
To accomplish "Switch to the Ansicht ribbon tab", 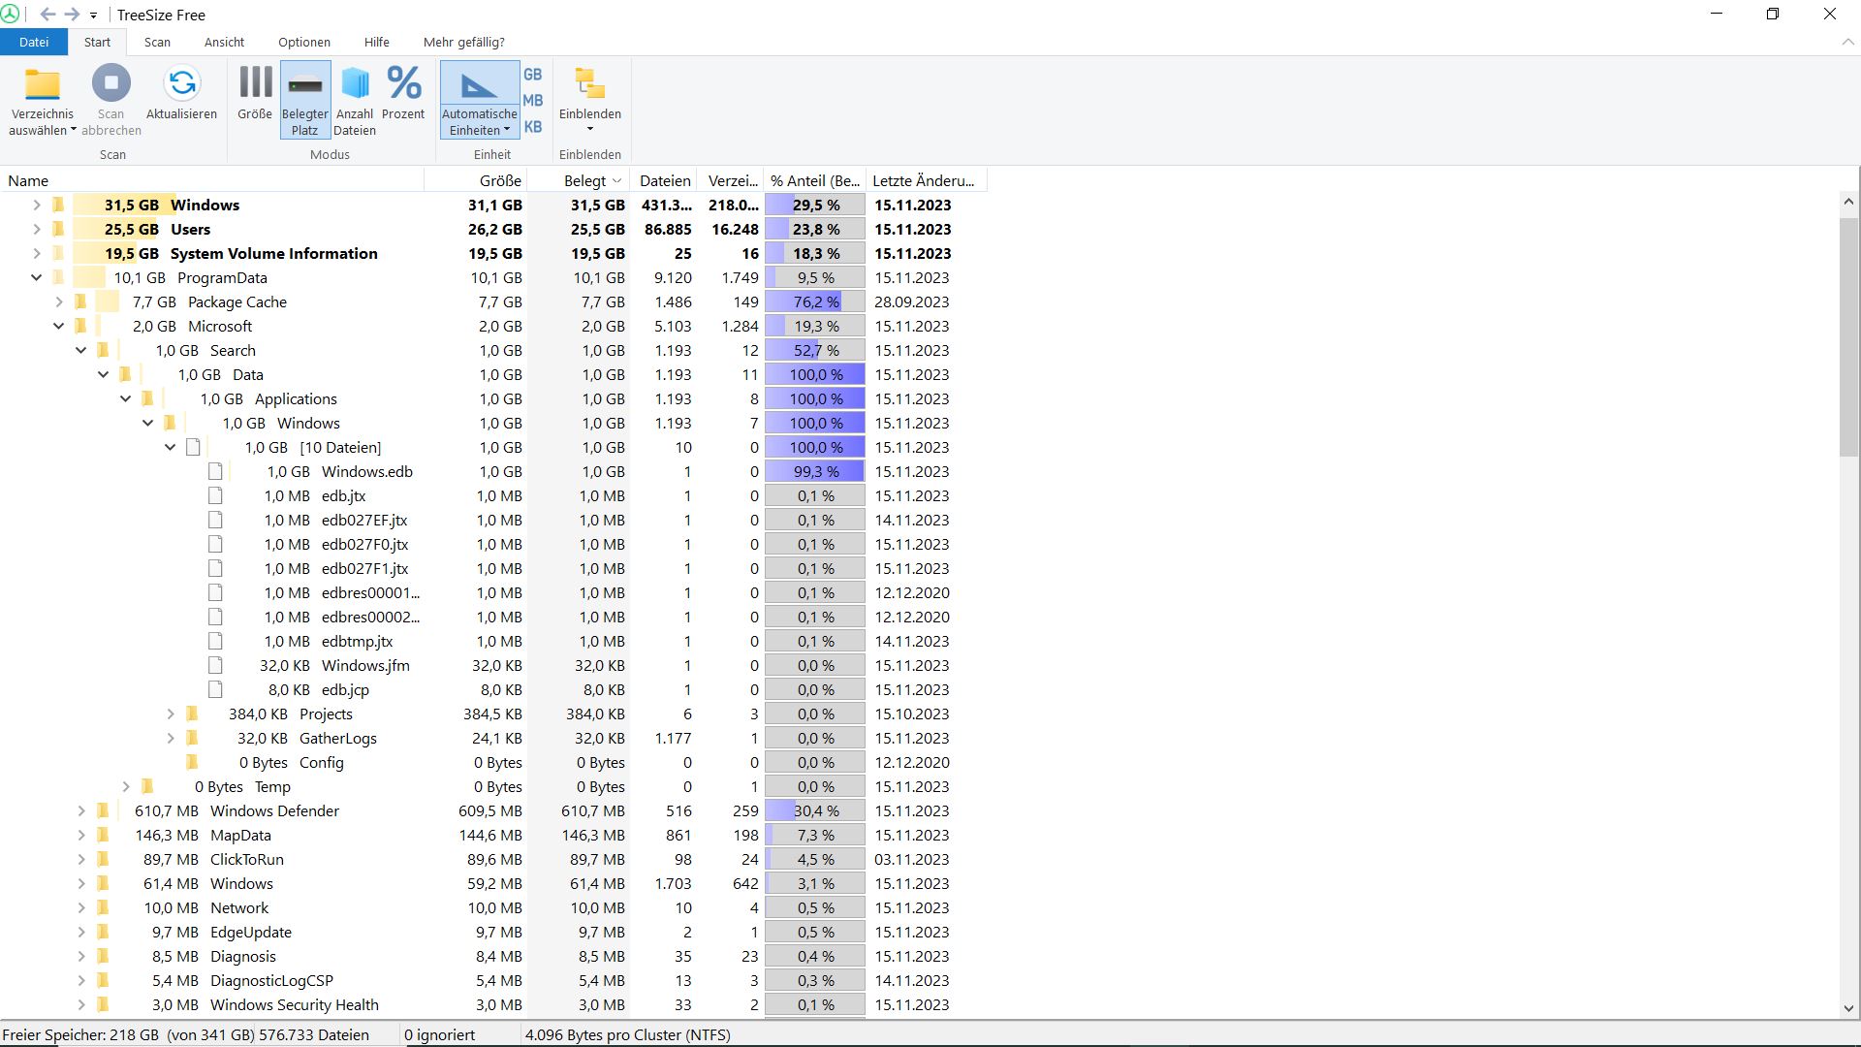I will [x=224, y=42].
